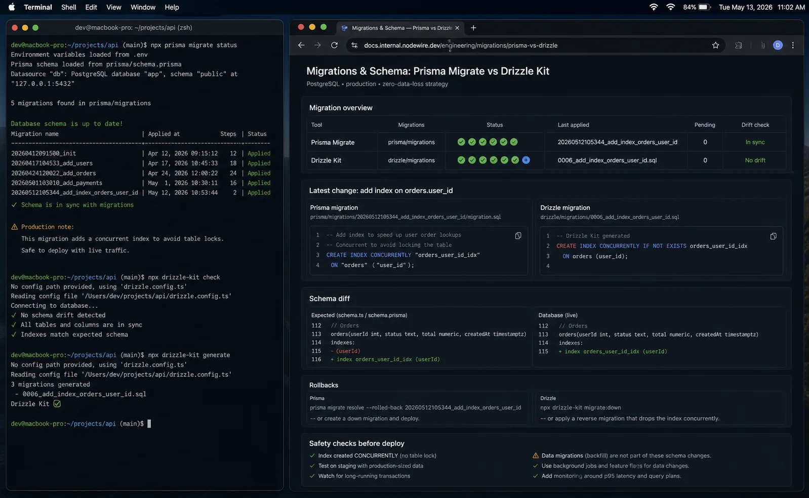Click the prisma migrate resolve rollback command
The image size is (809, 498).
coord(415,407)
